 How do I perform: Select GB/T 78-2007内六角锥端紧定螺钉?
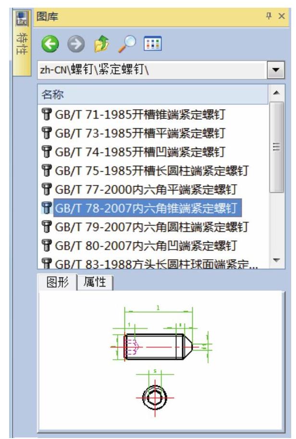click(148, 208)
